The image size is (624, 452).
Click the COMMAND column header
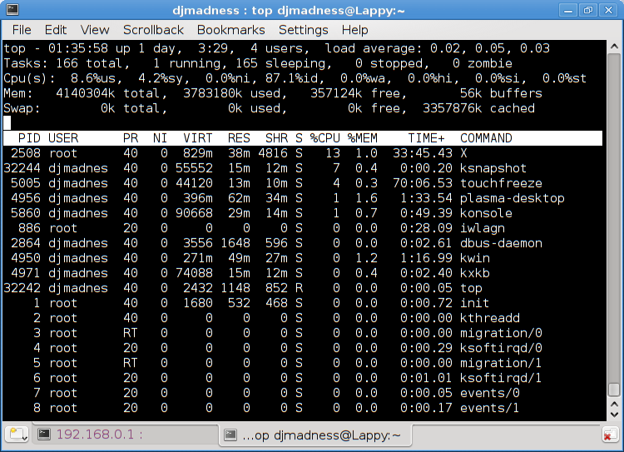(486, 138)
